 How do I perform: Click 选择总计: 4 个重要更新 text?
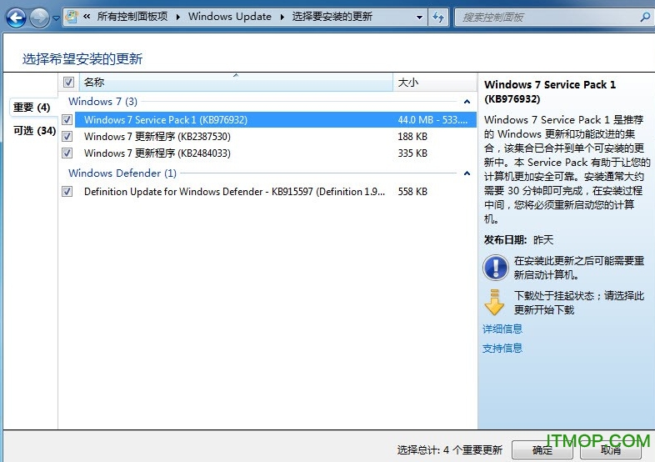pyautogui.click(x=449, y=449)
